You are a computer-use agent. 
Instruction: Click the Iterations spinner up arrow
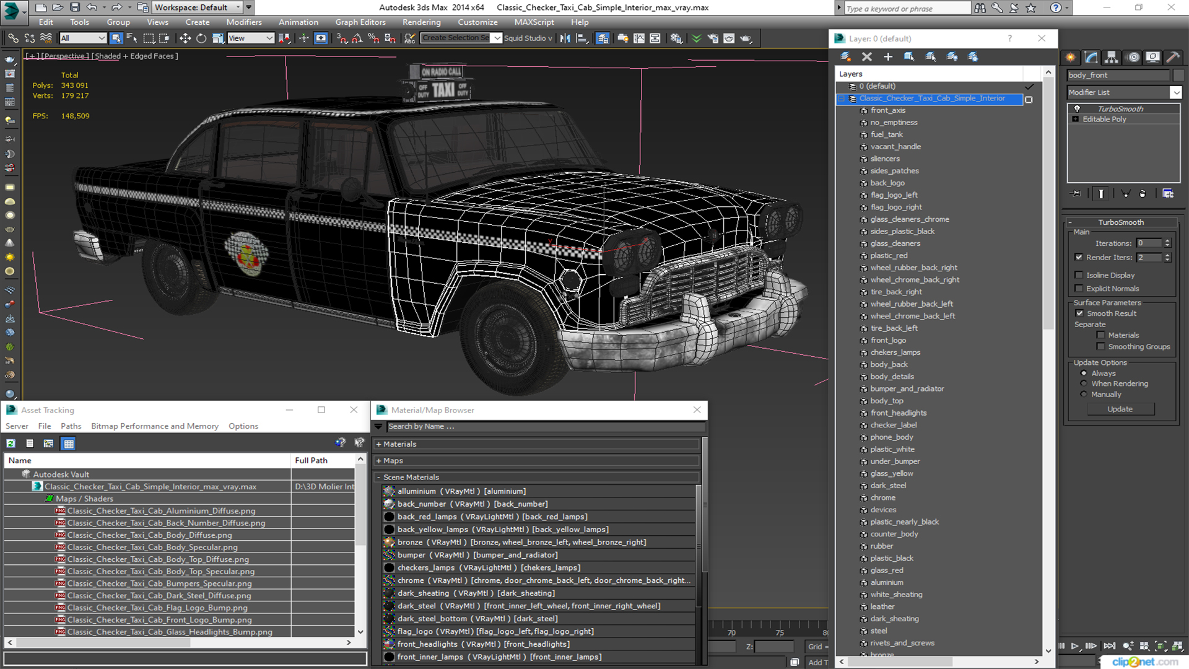coord(1167,241)
